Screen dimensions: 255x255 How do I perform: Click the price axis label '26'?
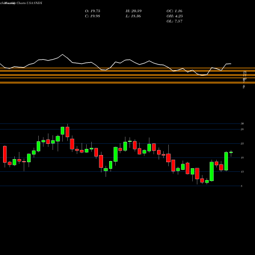coord(242,130)
